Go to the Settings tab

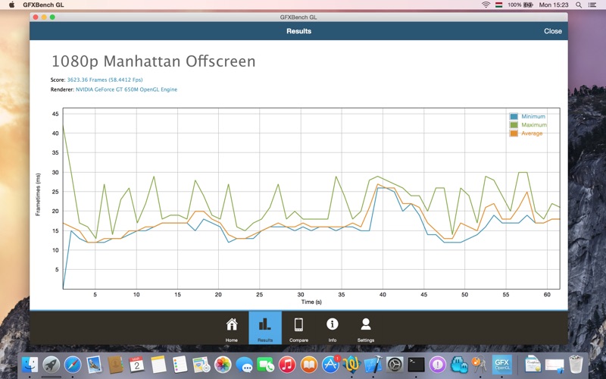(366, 328)
